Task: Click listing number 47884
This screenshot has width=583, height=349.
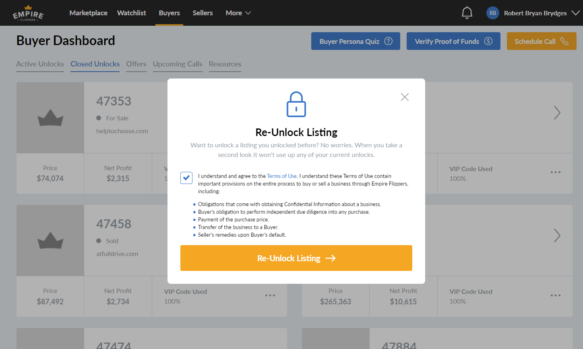Action: 399,345
